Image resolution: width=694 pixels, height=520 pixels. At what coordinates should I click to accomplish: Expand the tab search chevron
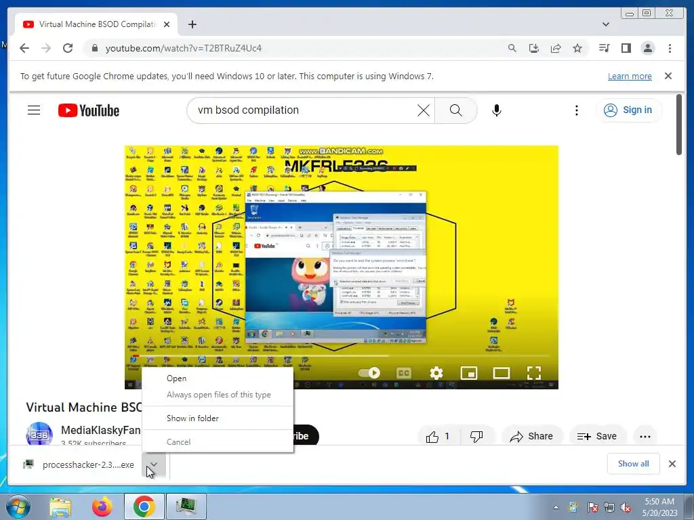(x=606, y=24)
